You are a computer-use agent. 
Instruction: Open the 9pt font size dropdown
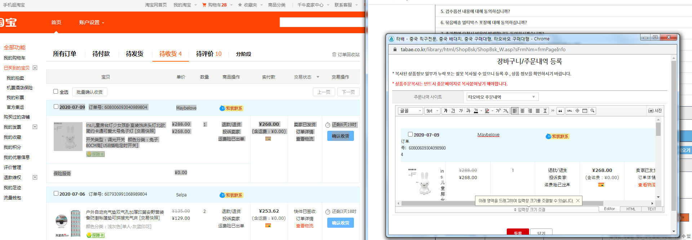[x=432, y=111]
